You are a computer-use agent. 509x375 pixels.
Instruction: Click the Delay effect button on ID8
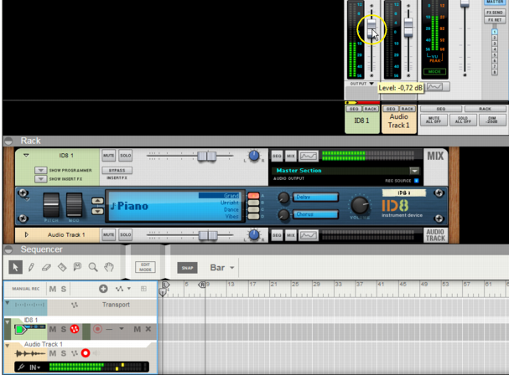[316, 198]
